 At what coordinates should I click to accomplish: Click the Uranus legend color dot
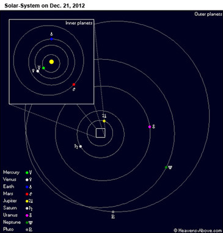click(27, 215)
